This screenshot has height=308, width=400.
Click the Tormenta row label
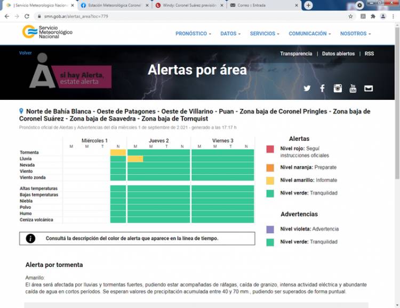point(29,153)
